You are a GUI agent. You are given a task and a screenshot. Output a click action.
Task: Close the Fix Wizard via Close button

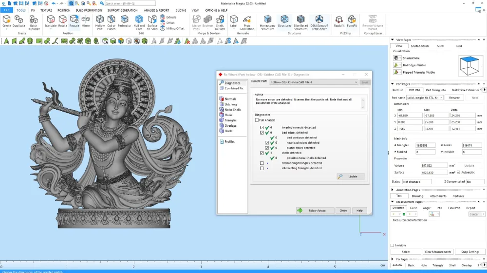[x=343, y=211]
